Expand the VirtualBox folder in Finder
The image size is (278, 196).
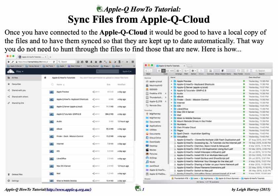171,137
